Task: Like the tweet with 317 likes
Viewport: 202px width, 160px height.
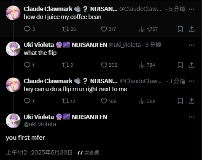Action: pyautogui.click(x=104, y=29)
